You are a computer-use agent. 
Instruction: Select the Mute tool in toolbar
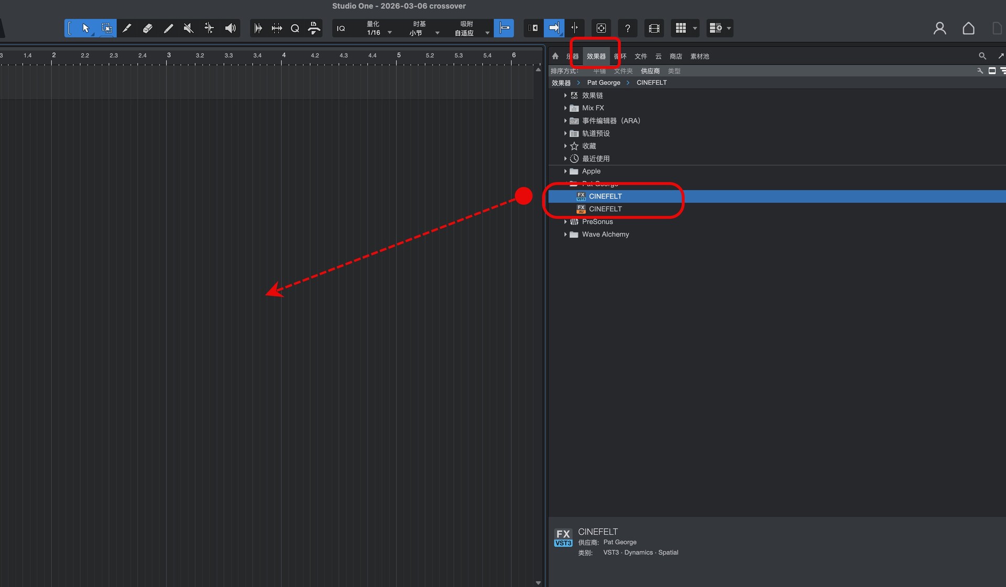click(x=189, y=28)
